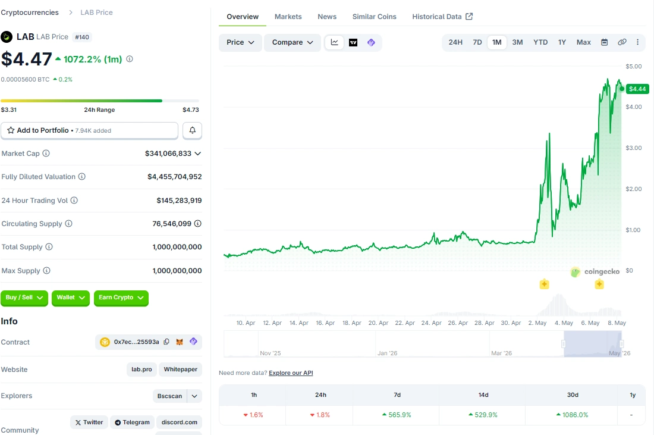The height and width of the screenshot is (435, 654).
Task: Click the 30d value 1086.0%
Action: [572, 415]
